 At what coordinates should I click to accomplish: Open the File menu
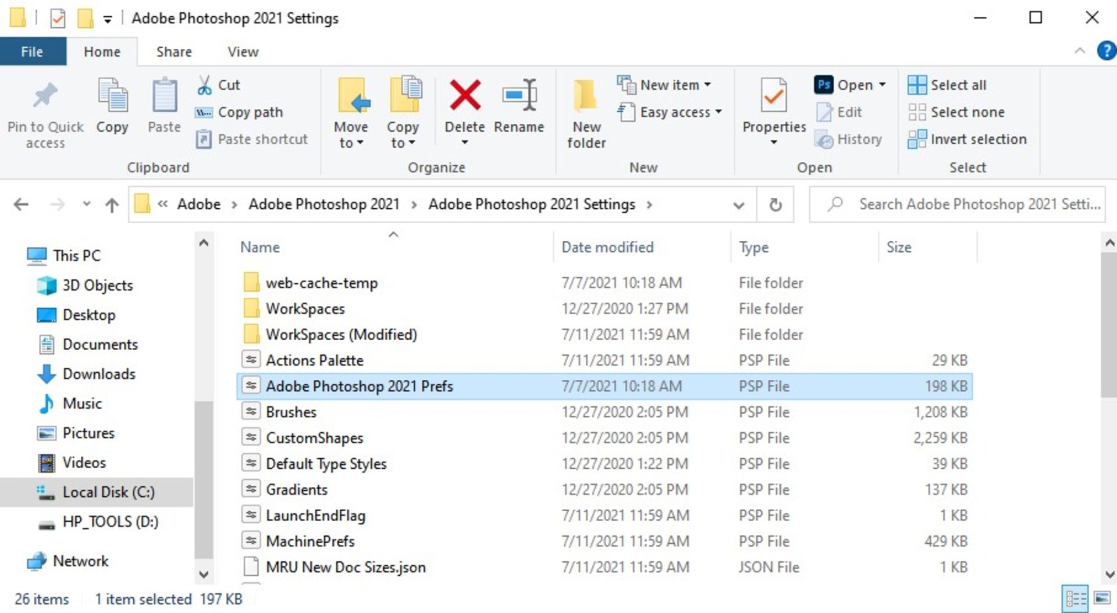tap(32, 52)
